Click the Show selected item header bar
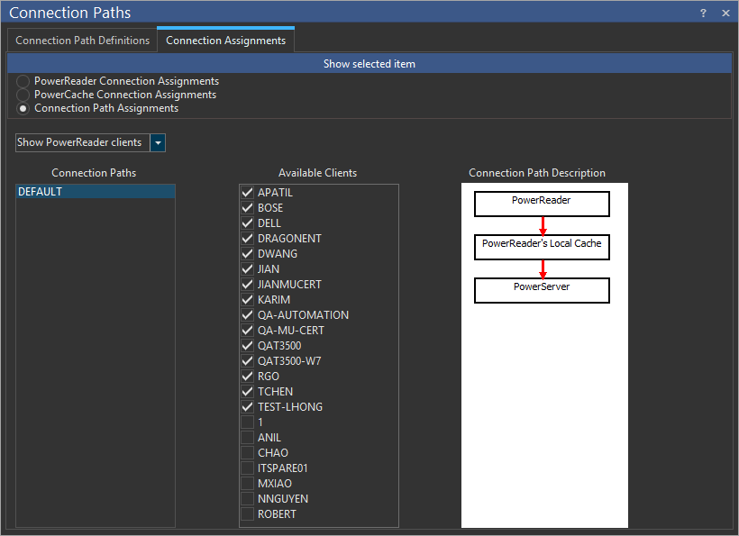Screen dimensions: 739x536 369,64
